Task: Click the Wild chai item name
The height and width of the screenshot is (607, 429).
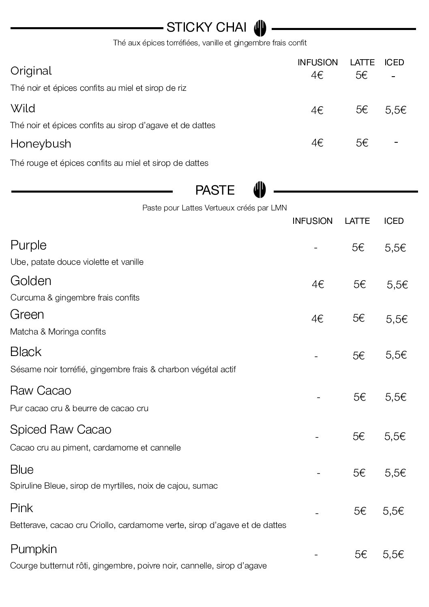Action: tap(23, 109)
